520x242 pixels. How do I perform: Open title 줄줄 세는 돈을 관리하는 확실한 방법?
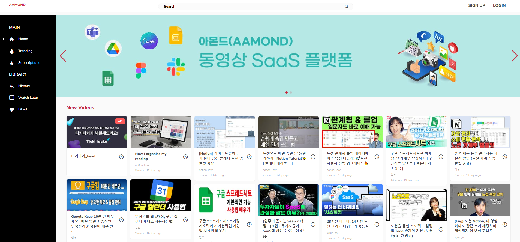point(476,158)
